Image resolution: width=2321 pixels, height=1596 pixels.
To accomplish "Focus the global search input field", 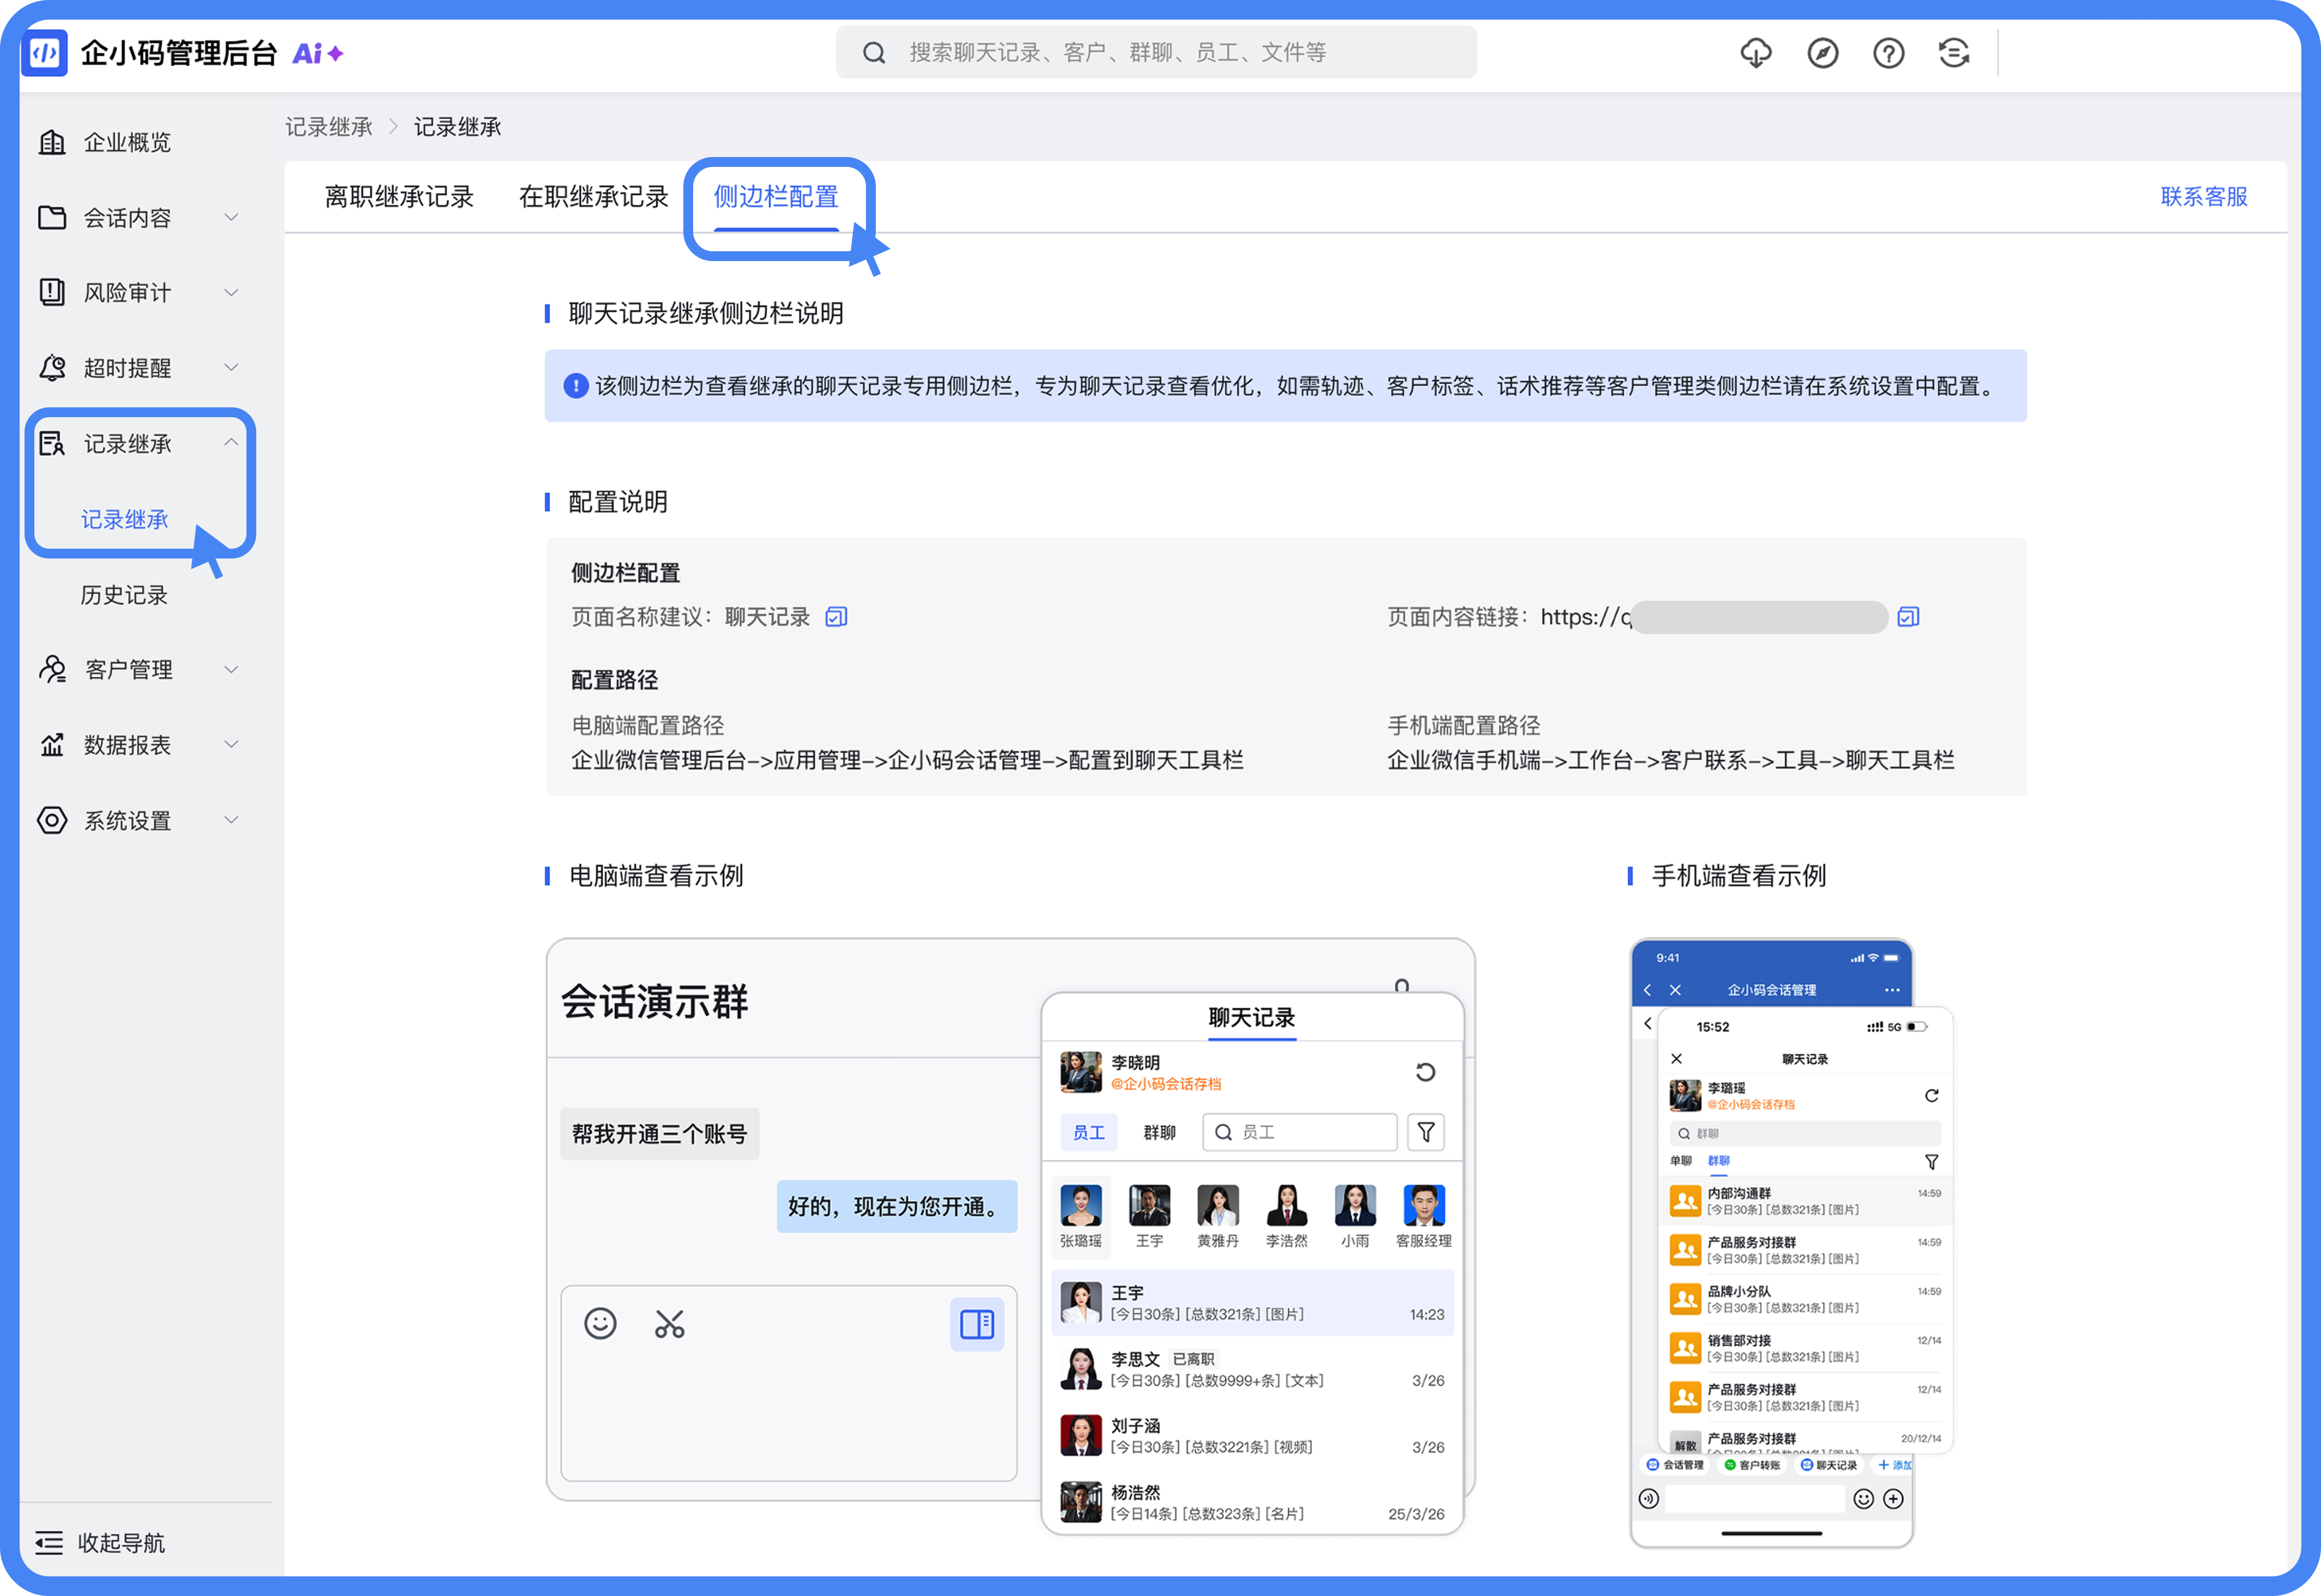I will [x=1156, y=53].
